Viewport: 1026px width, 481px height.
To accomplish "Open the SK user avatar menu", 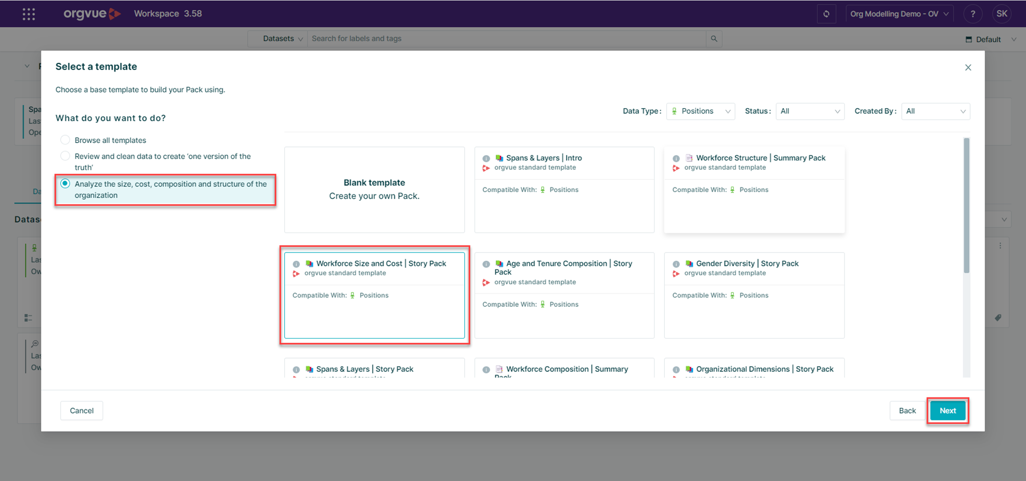I will click(1002, 14).
